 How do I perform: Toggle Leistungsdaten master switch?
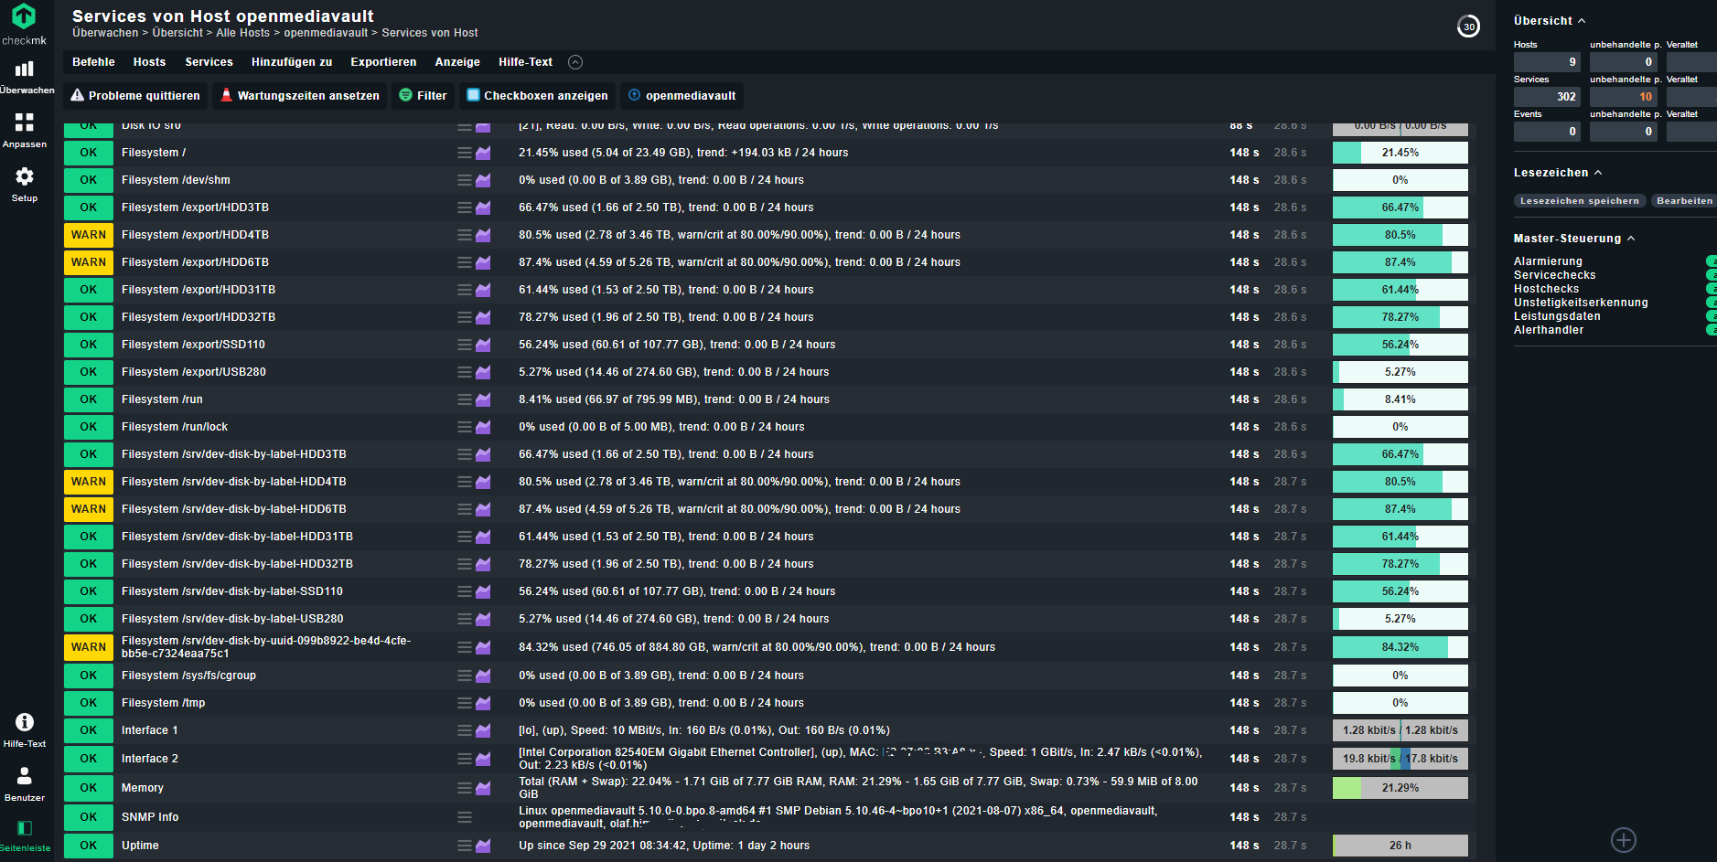[x=1712, y=316]
